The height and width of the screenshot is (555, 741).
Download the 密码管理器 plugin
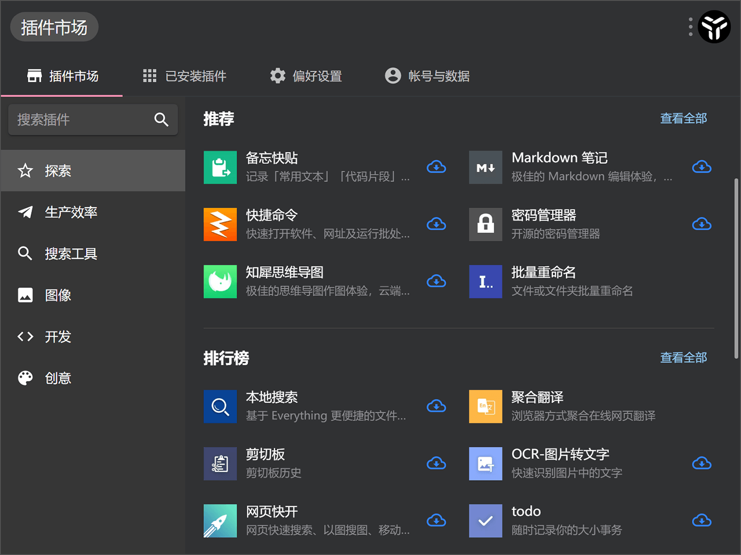[x=701, y=225]
